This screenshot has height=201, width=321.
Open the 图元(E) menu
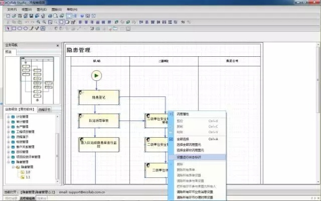click(42, 10)
